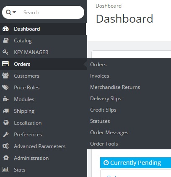The image size is (171, 177).
Task: Click the Currently Pending panel header
Action: click(x=135, y=163)
